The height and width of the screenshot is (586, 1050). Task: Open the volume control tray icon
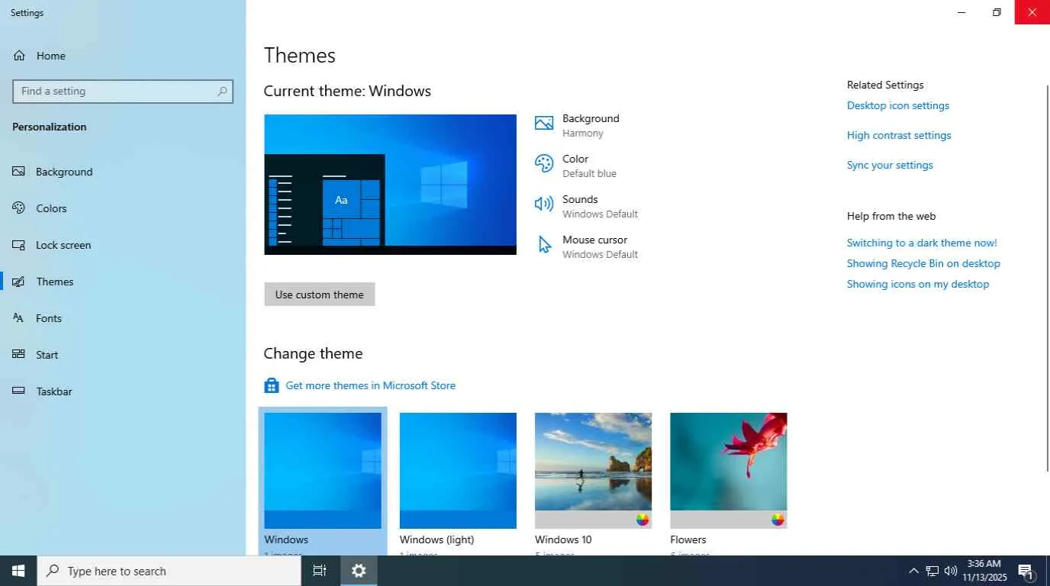tap(951, 571)
